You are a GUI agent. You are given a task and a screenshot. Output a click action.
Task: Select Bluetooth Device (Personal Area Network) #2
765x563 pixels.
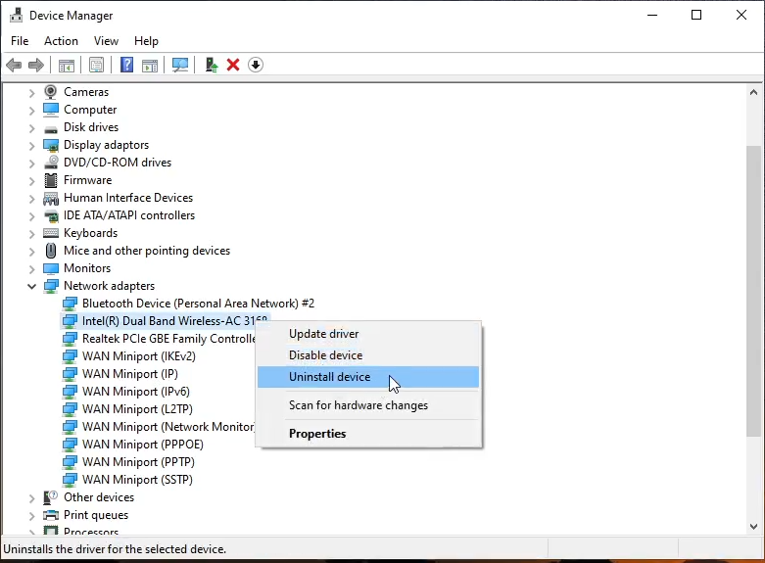[198, 304]
